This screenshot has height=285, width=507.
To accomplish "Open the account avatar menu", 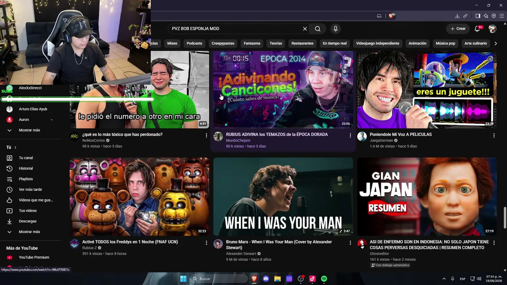I will click(492, 28).
